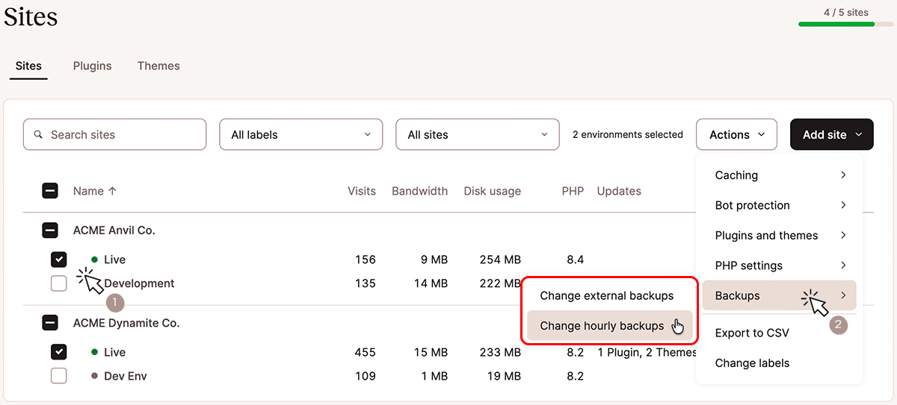Choose Change hourly backups
Screen dimensions: 897x405
[x=610, y=326]
